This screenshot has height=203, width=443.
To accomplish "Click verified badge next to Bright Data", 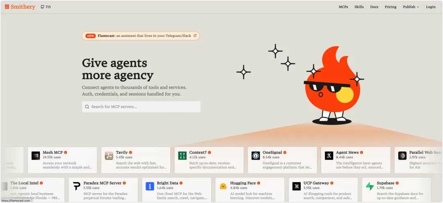I will pyautogui.click(x=181, y=183).
